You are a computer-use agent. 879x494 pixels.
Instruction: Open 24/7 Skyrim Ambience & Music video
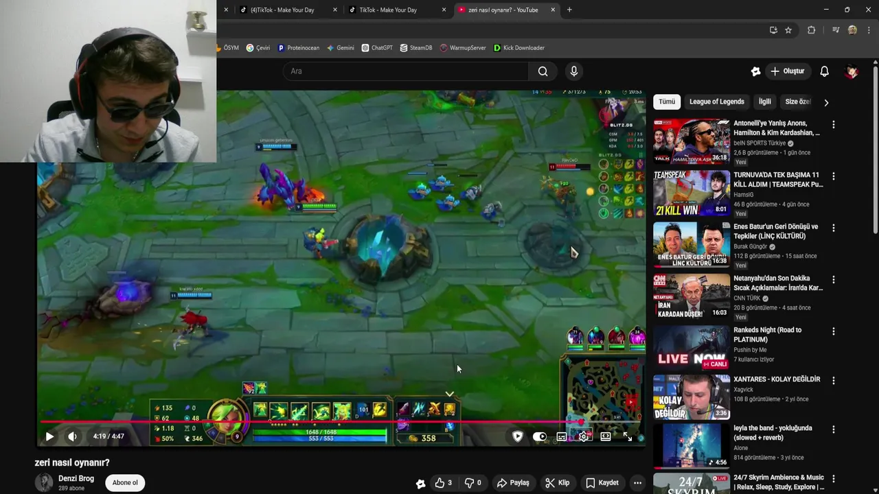tap(779, 482)
